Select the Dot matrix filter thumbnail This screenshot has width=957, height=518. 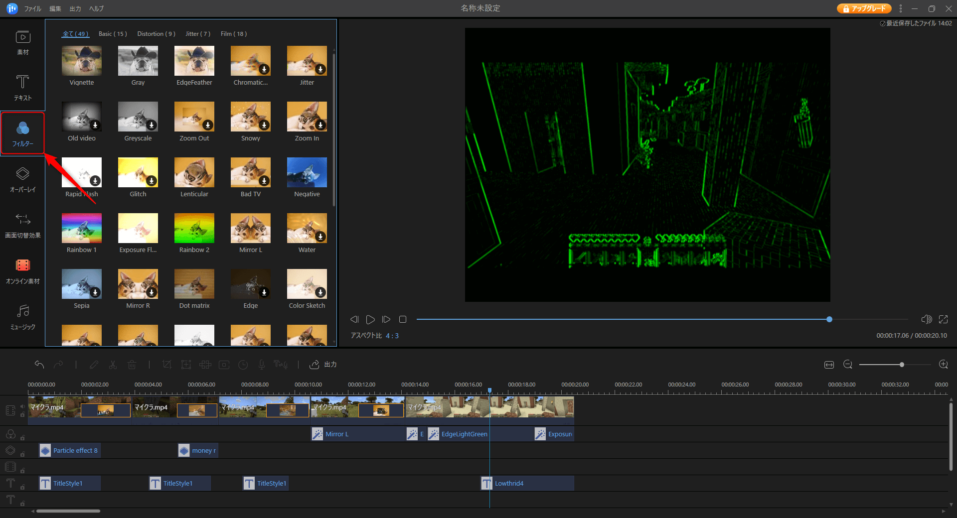pyautogui.click(x=194, y=284)
